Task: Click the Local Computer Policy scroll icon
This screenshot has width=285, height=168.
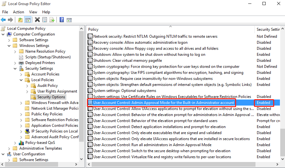Action: (3, 29)
